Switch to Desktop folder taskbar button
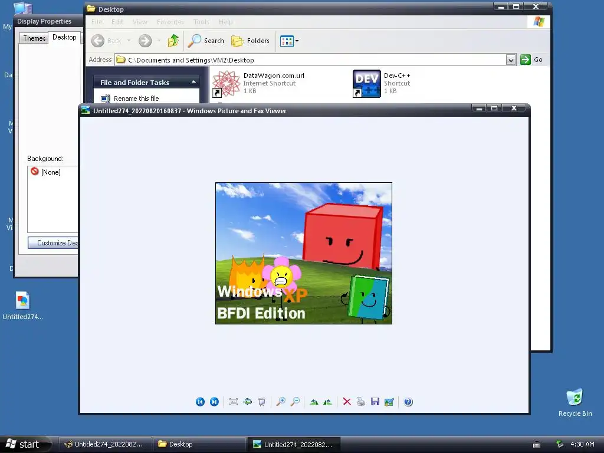This screenshot has width=604, height=453. (199, 444)
